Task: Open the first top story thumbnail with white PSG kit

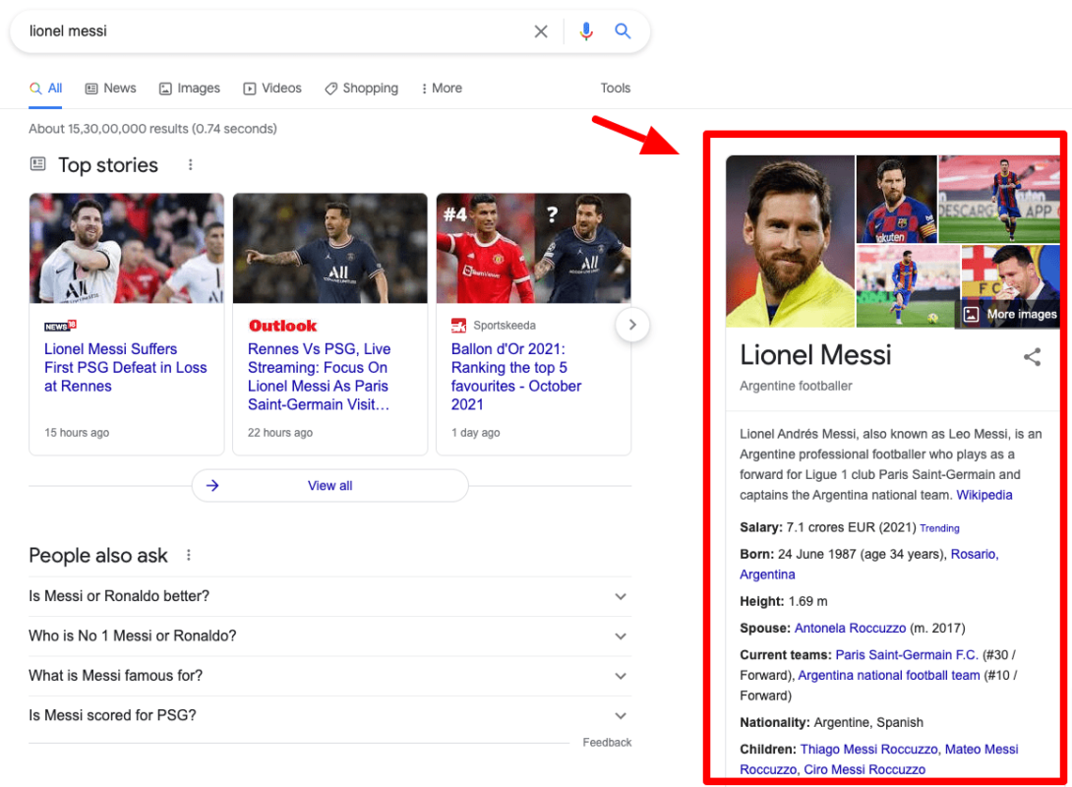Action: (x=127, y=248)
